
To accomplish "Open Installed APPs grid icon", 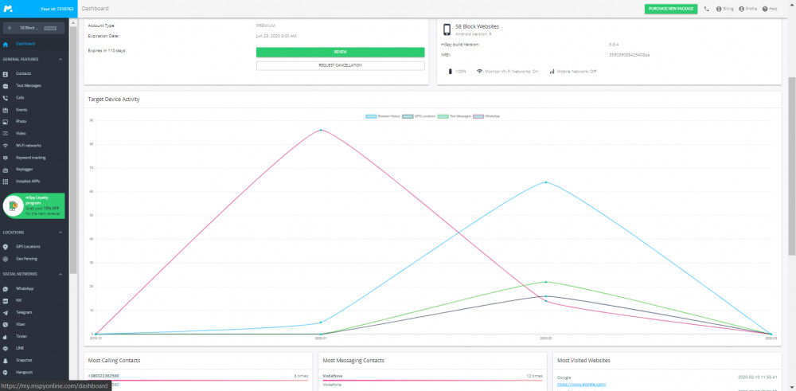I will tap(6, 182).
